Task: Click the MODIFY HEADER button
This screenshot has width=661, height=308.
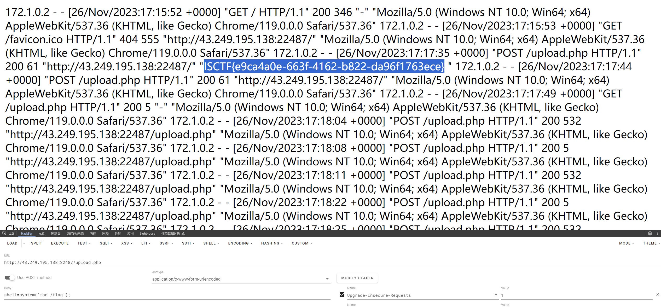Action: tap(357, 278)
